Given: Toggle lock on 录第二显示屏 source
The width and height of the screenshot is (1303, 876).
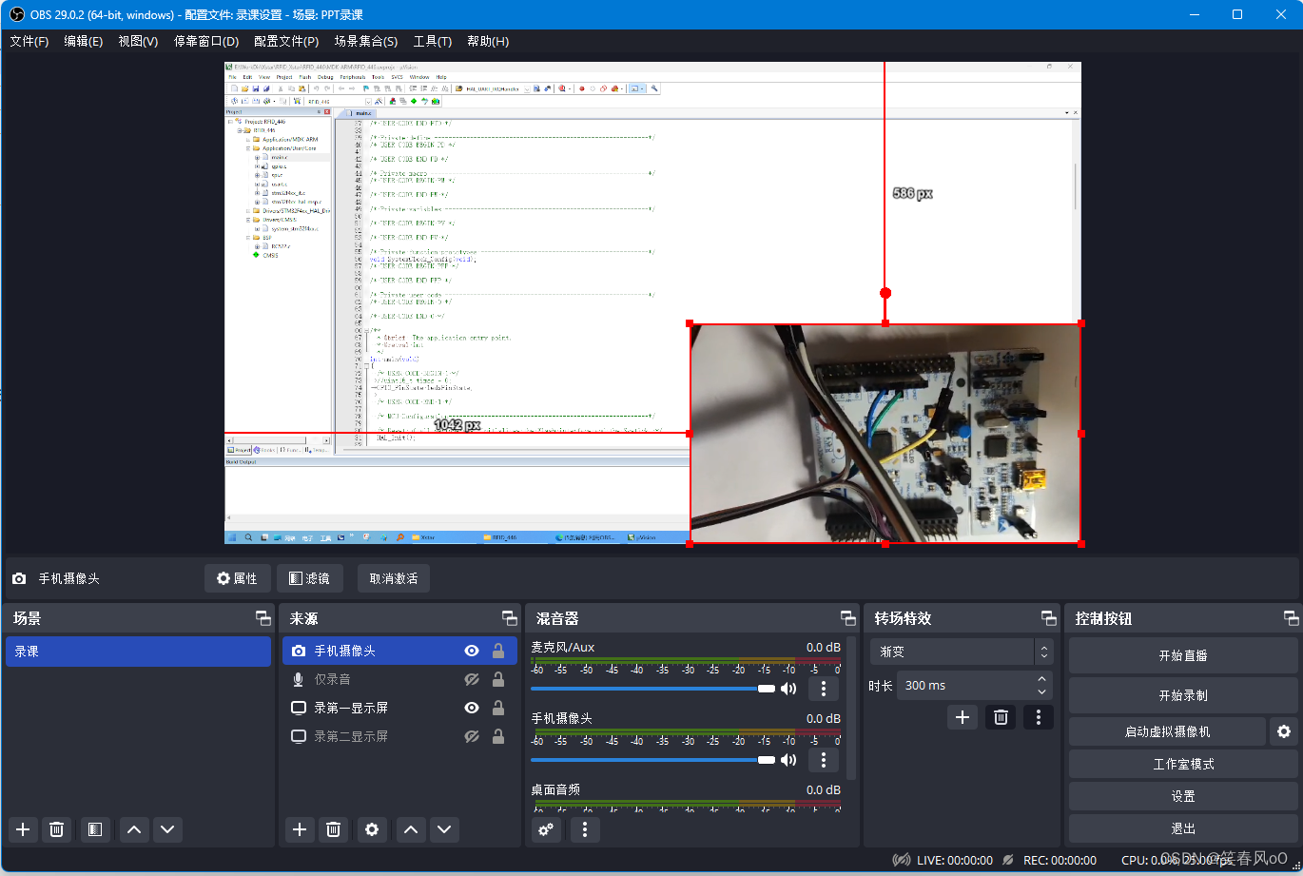Looking at the screenshot, I should point(497,736).
